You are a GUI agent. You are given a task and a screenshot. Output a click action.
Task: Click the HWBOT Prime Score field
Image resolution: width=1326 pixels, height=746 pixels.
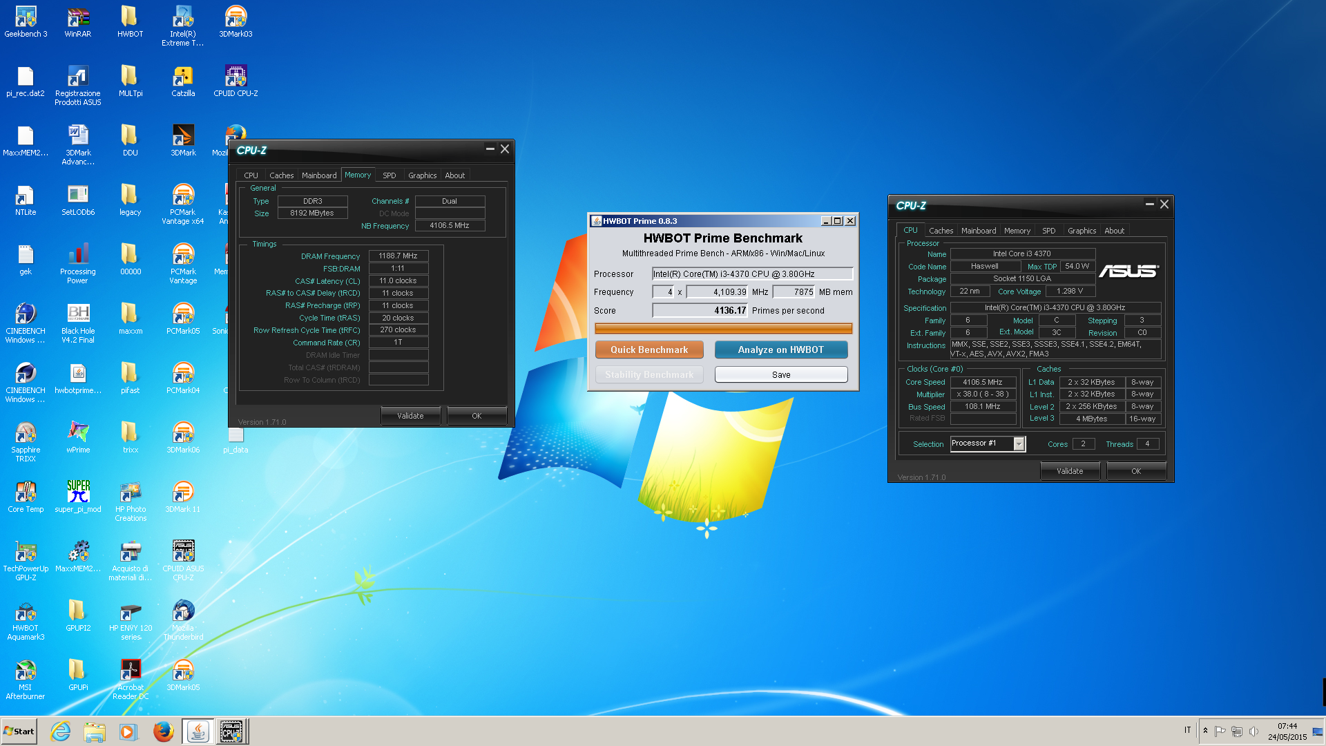[x=700, y=310]
